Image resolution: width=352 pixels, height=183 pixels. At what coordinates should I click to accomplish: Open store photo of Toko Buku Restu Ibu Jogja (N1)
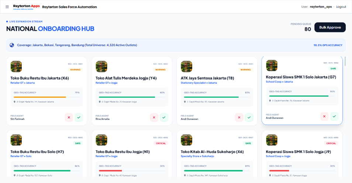pos(101,140)
